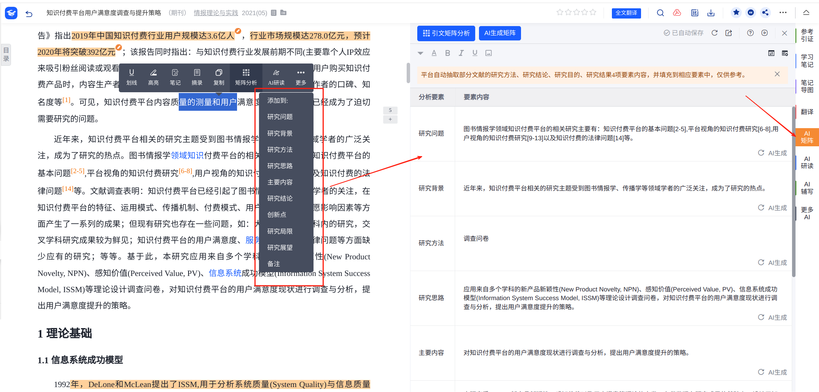Click the 复制 copy icon in floating toolbar
The image size is (819, 392).
(219, 77)
